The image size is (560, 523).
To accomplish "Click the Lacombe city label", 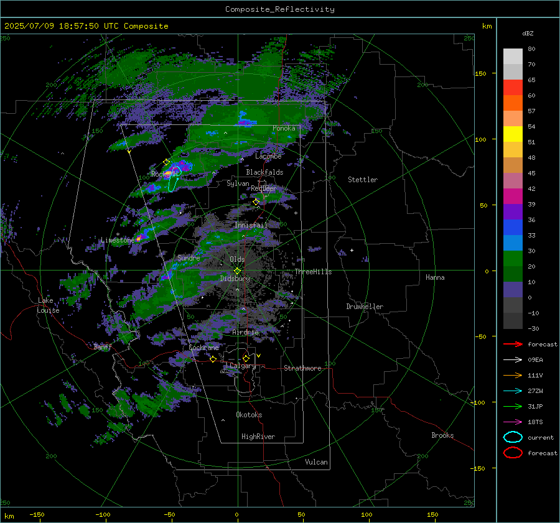I will click(268, 156).
